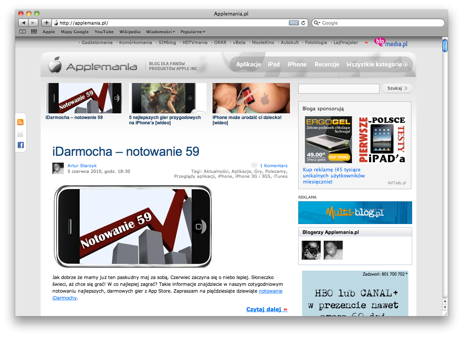Click the Szukaj search button
The width and height of the screenshot is (463, 337).
[x=397, y=88]
